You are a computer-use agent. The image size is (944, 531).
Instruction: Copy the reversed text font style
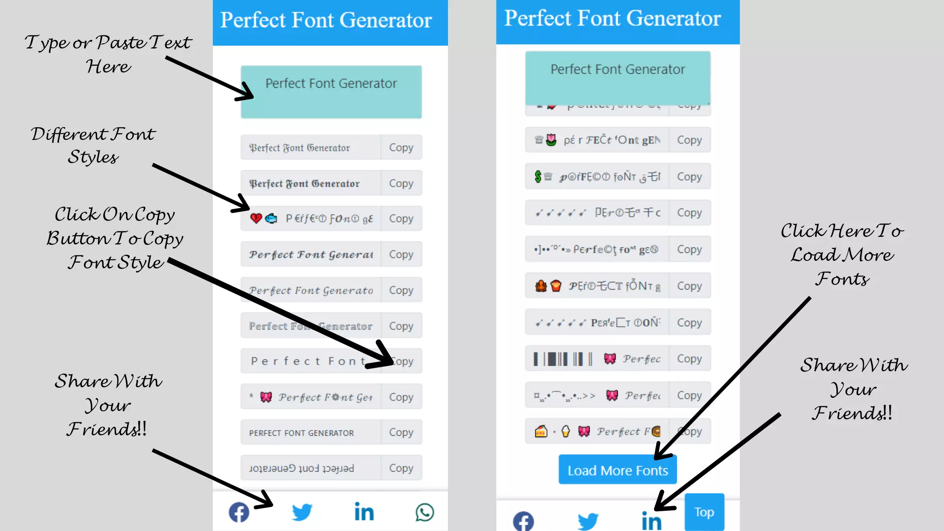click(401, 467)
